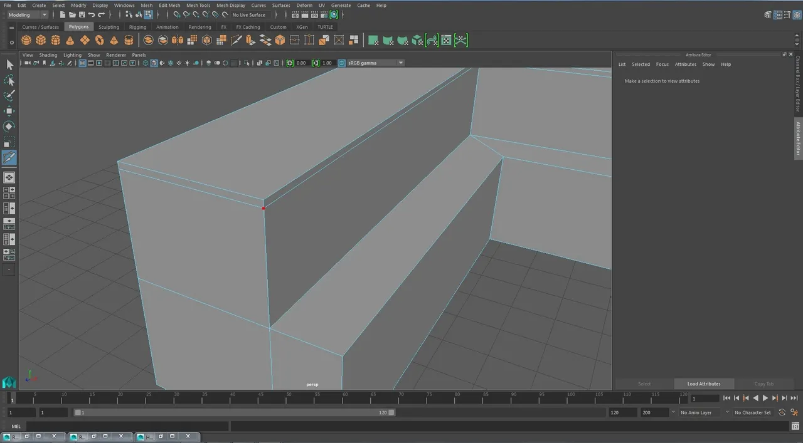Open the Mesh Tools menu
This screenshot has height=443, width=803.
[x=198, y=5]
